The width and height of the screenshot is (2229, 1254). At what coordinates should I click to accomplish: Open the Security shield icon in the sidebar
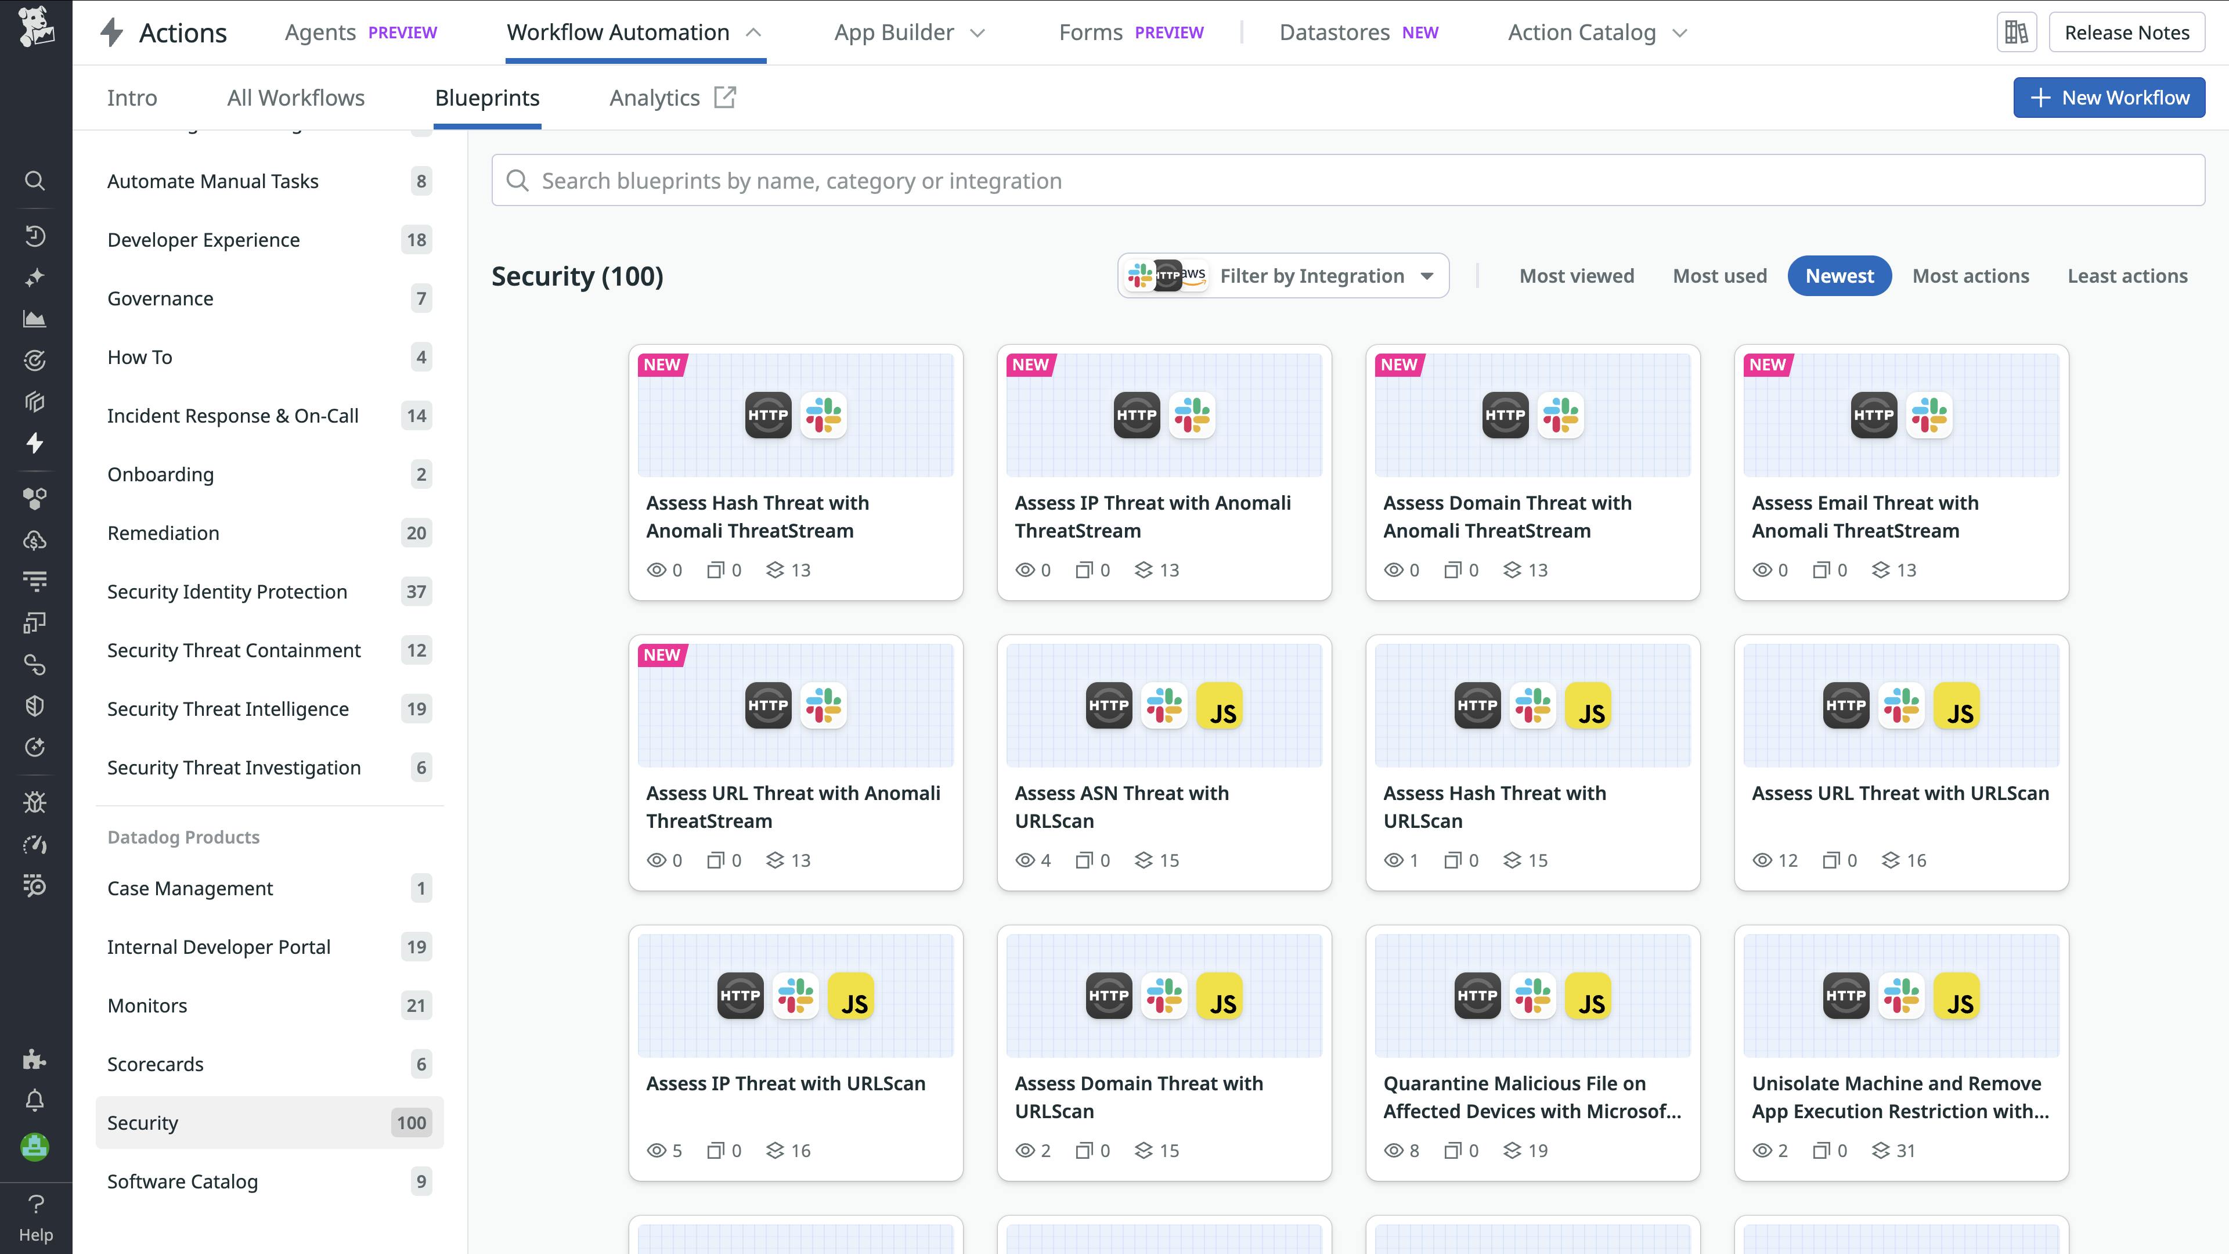(x=35, y=705)
